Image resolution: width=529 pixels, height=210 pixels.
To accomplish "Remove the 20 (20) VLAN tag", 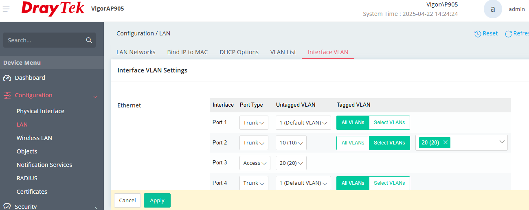I will (446, 142).
